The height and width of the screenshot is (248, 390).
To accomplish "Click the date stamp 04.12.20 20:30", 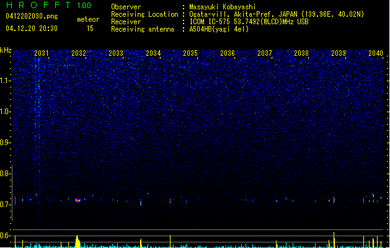I will click(32, 29).
